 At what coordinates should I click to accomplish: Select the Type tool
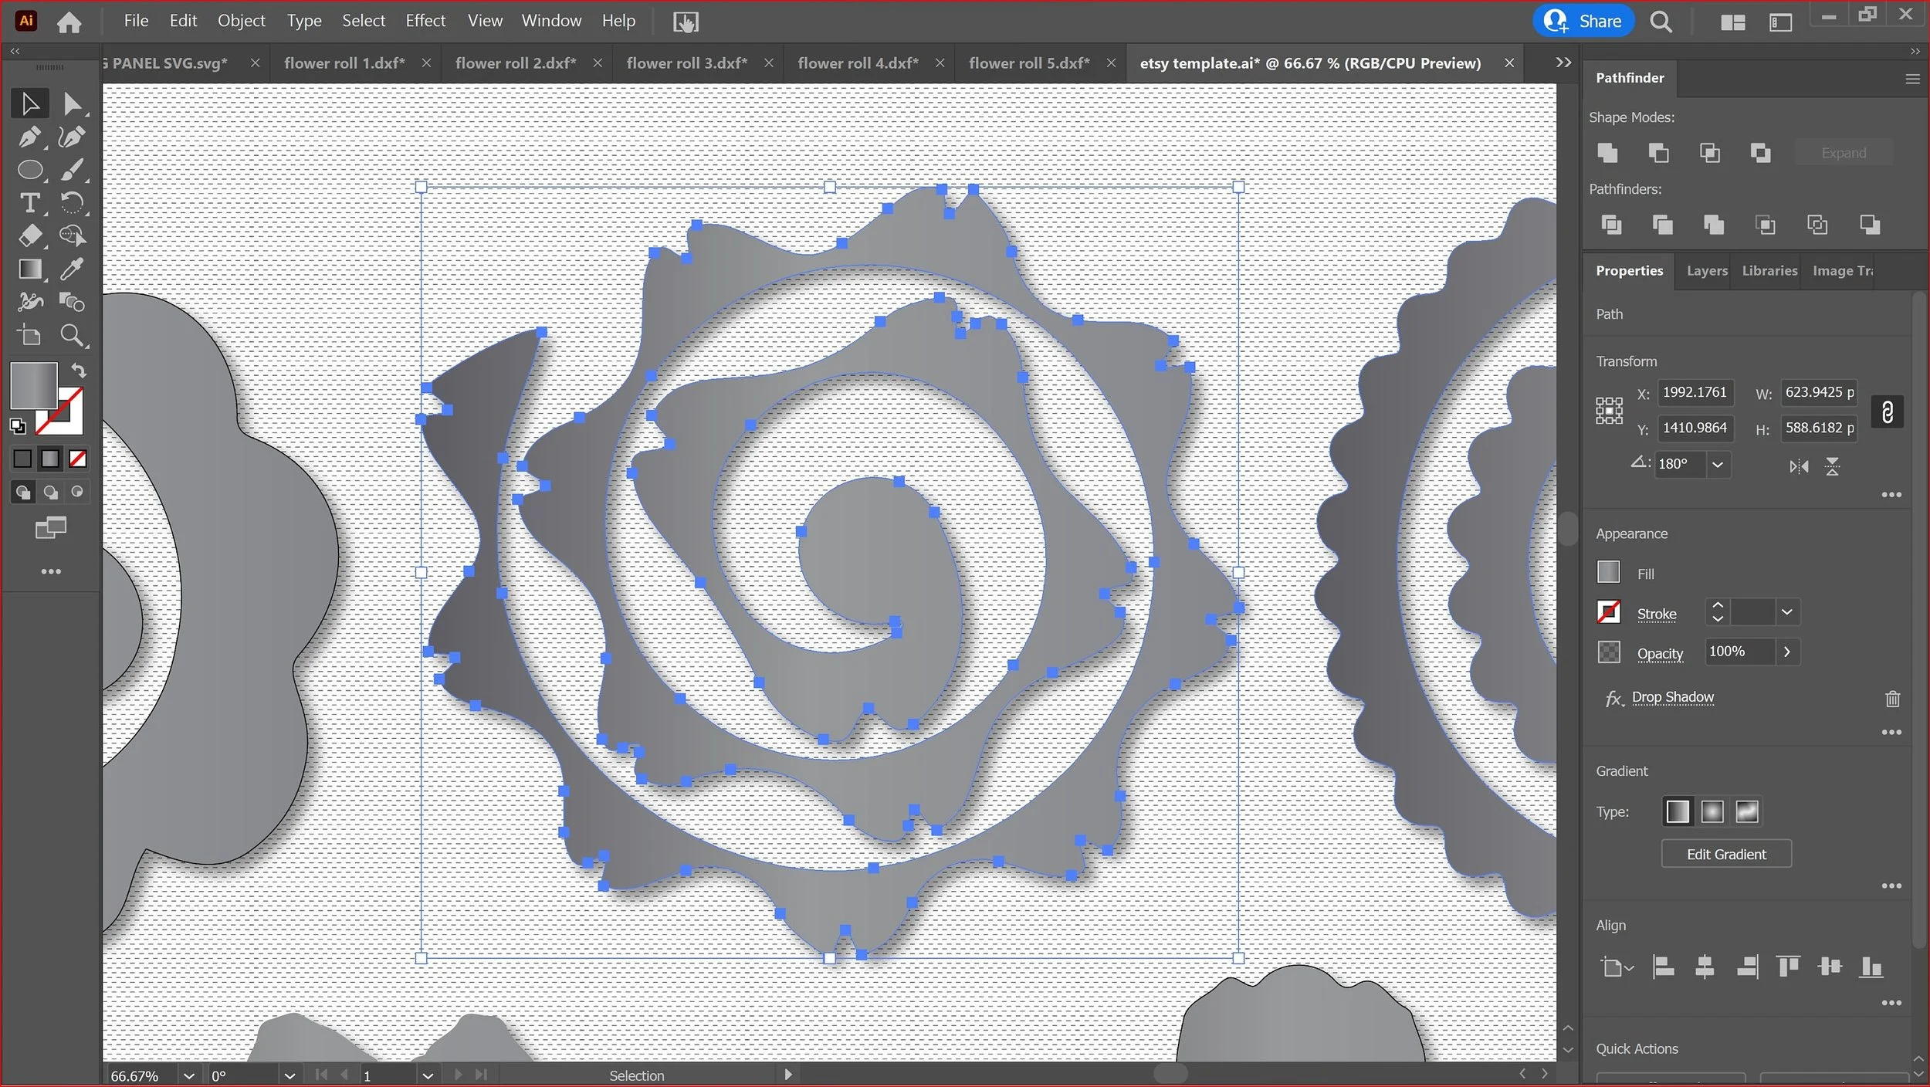coord(29,203)
